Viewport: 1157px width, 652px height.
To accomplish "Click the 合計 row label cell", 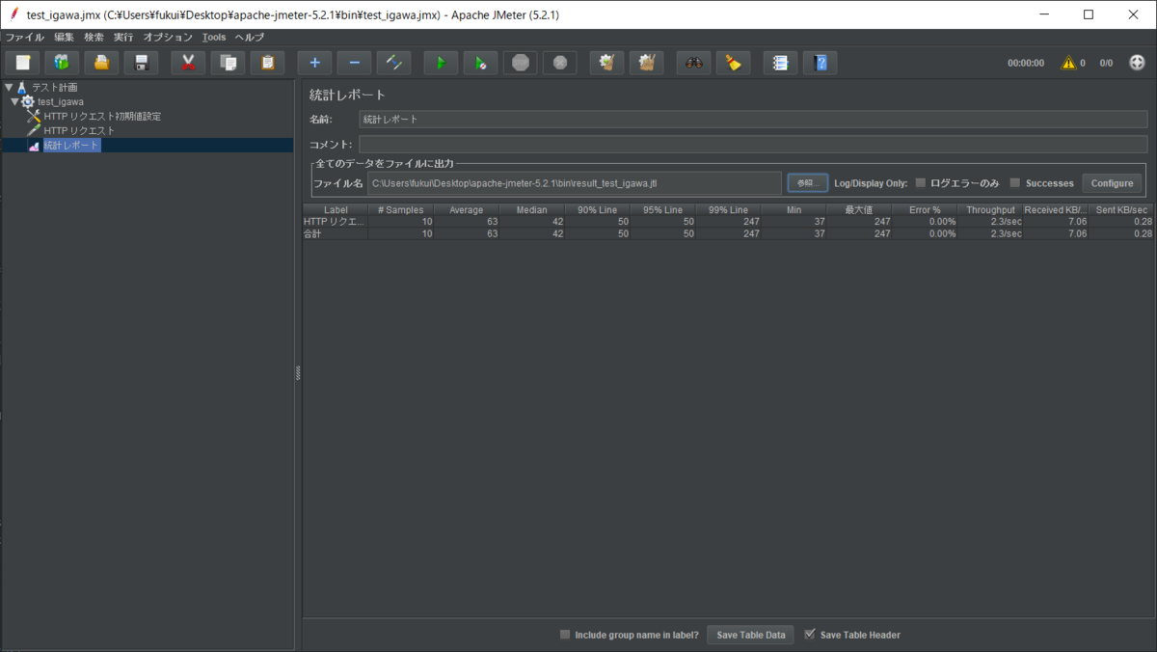I will point(336,233).
